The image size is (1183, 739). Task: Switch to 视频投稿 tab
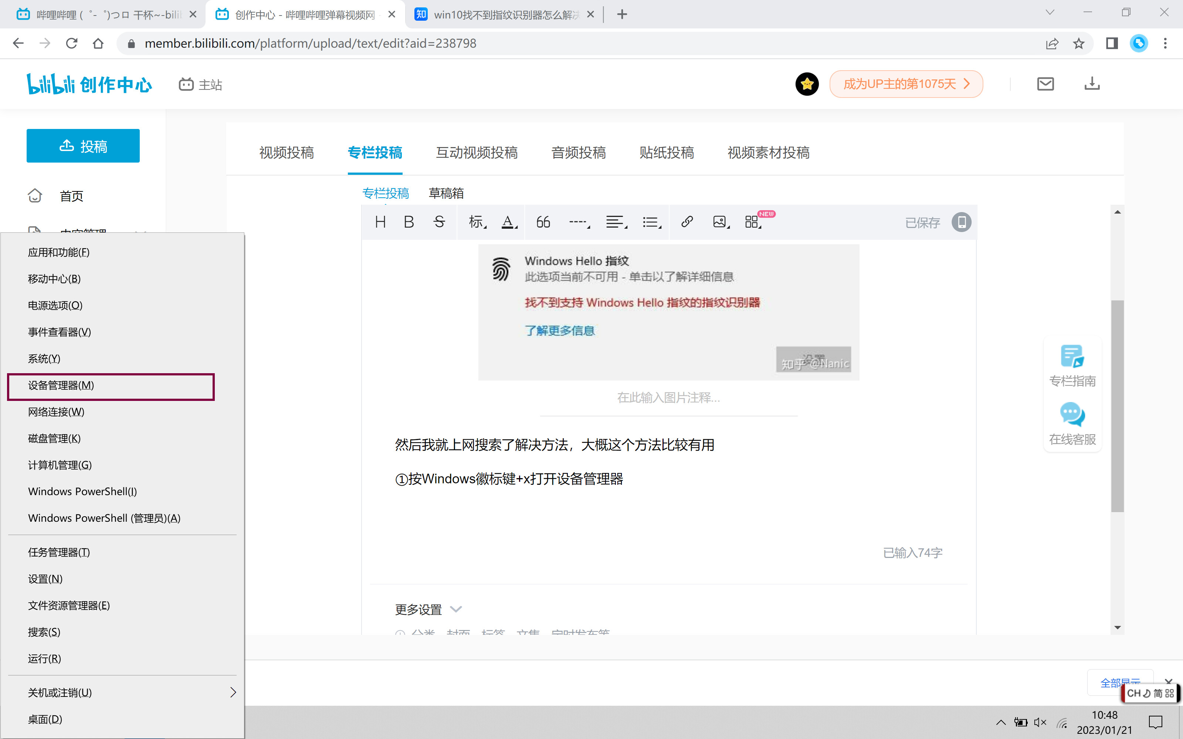[x=287, y=153]
